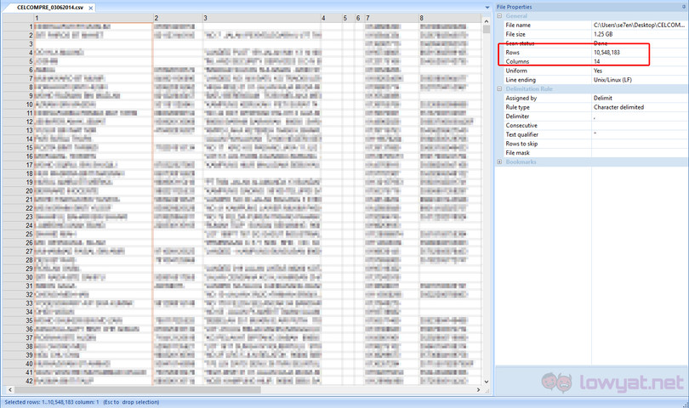Close the CELCOMPRE_03062014.csv tab
Image resolution: width=689 pixels, height=408 pixels.
pos(92,7)
